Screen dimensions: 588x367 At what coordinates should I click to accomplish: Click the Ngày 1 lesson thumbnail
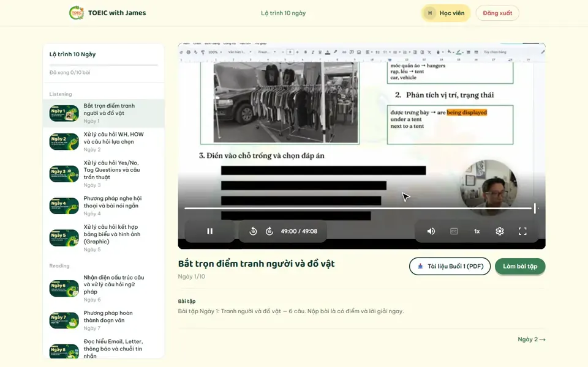click(x=64, y=114)
